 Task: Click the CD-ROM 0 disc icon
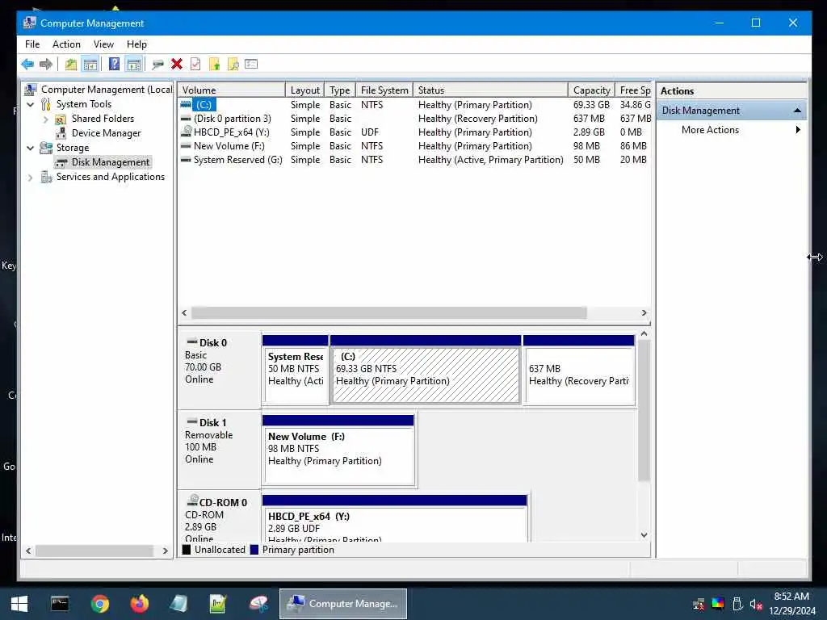(193, 501)
